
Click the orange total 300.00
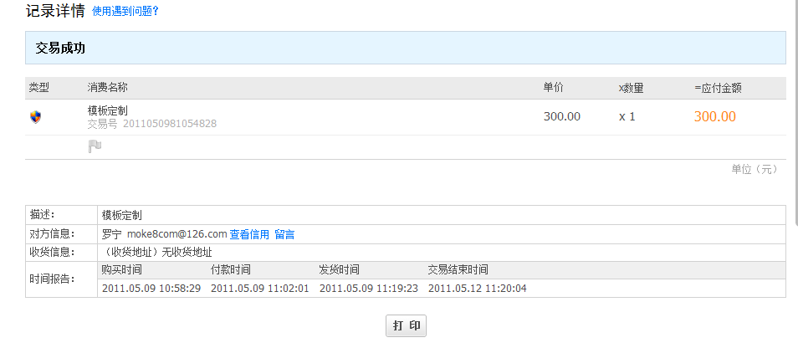715,116
